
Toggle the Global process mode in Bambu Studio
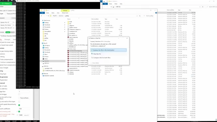point(8,32)
